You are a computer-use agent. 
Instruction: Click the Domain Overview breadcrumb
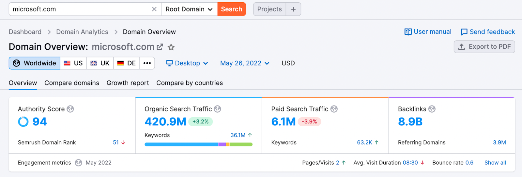[x=149, y=32]
